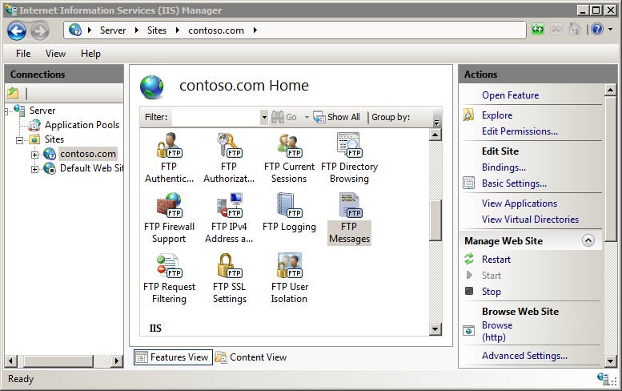Click the Back navigation arrow
Image resolution: width=622 pixels, height=391 pixels.
click(x=17, y=30)
